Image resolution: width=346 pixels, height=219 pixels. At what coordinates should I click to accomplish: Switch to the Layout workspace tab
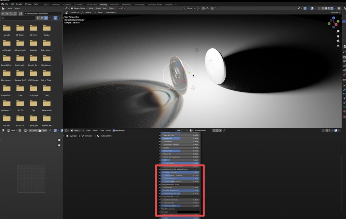[46, 4]
